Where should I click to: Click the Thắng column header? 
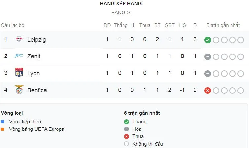point(121,25)
